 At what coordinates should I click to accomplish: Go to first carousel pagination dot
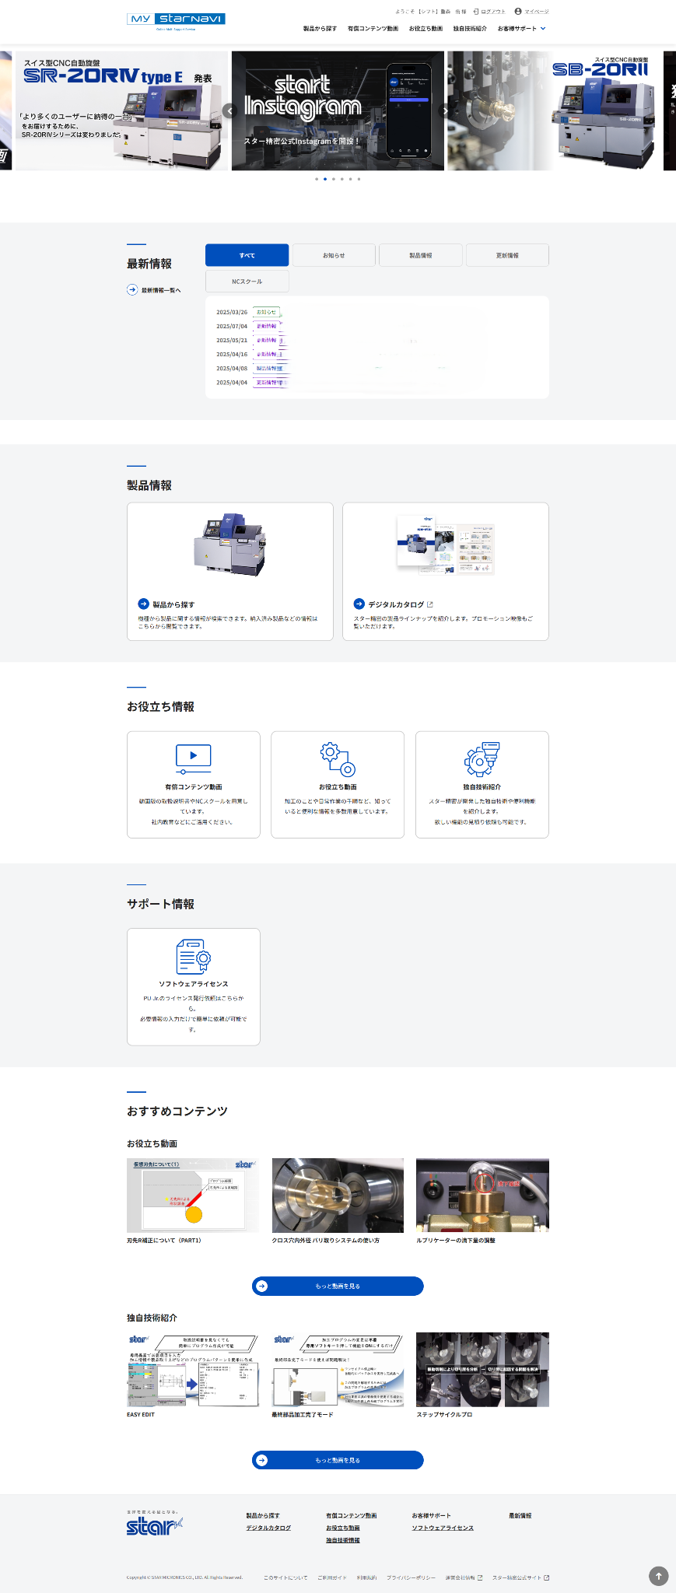(317, 179)
